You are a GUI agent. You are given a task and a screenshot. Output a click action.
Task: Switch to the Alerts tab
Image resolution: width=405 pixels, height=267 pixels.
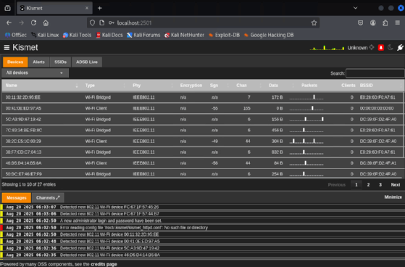38,62
